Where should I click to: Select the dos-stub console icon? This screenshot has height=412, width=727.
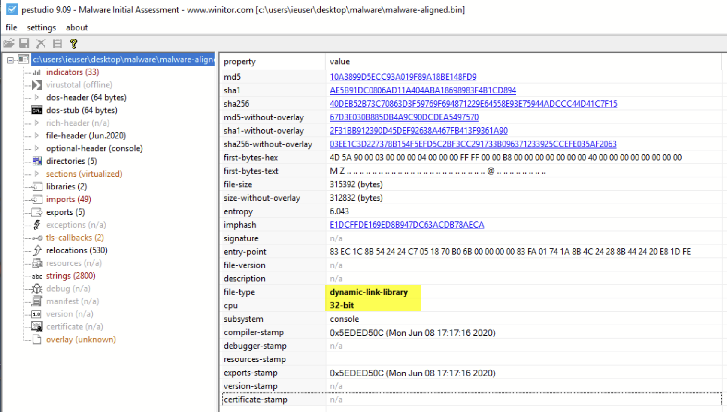37,111
